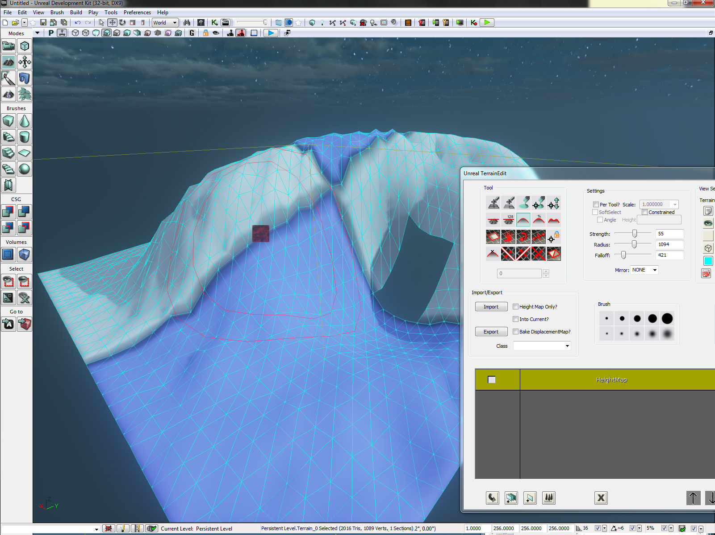This screenshot has height=535, width=715.
Task: Select the Visibility red hand tool
Action: 508,237
